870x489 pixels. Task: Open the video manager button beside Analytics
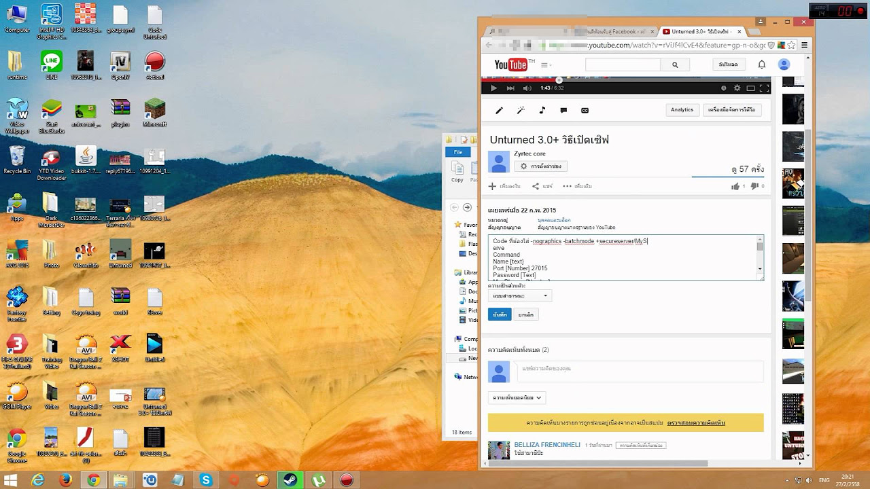click(731, 109)
